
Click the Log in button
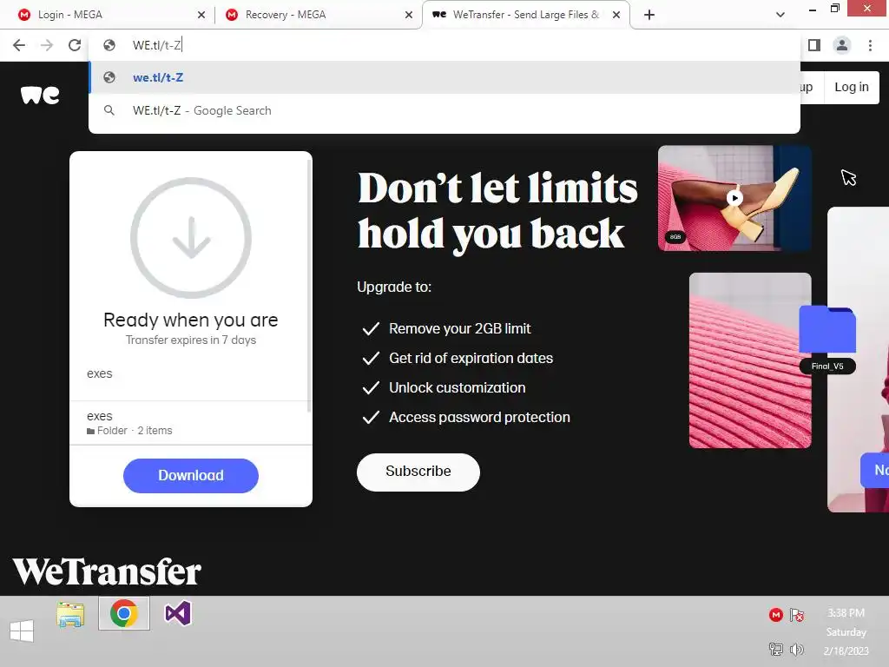(x=851, y=87)
